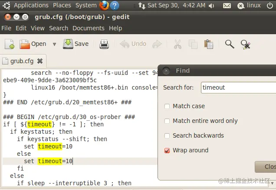
Task: Open the Places menu
Action: point(62,5)
